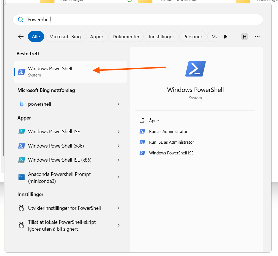Open Anaconda Powershell Prompt (miniconda3)
The image size is (278, 256).
coord(59,177)
